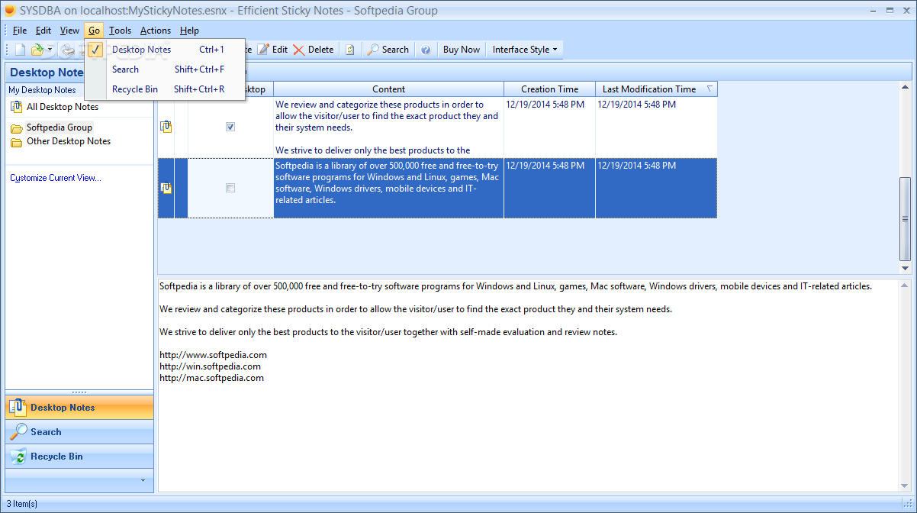Click the Go menu header
Image resolution: width=917 pixels, height=513 pixels.
click(x=94, y=31)
